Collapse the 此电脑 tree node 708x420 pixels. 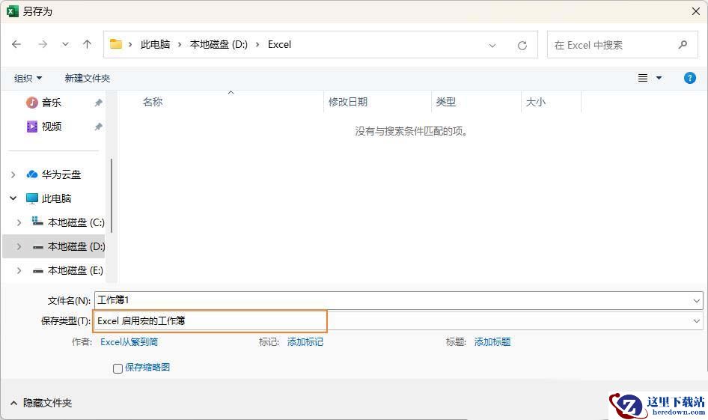point(13,198)
